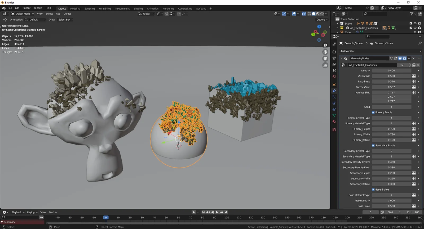The height and width of the screenshot is (229, 424).
Task: Toggle X-ray mode icon
Action: point(304,14)
